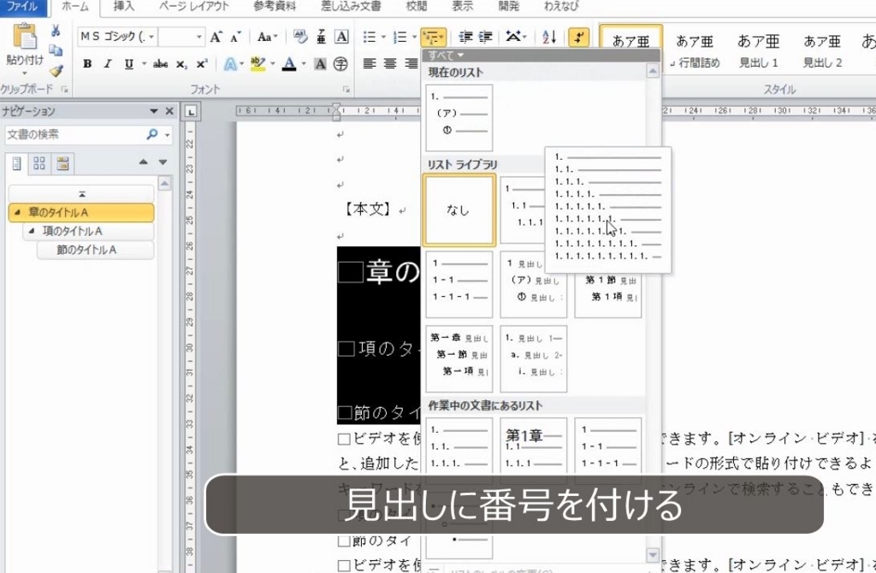Image resolution: width=876 pixels, height=573 pixels.
Task: Close the ナビゲーション pane
Action: pyautogui.click(x=170, y=111)
